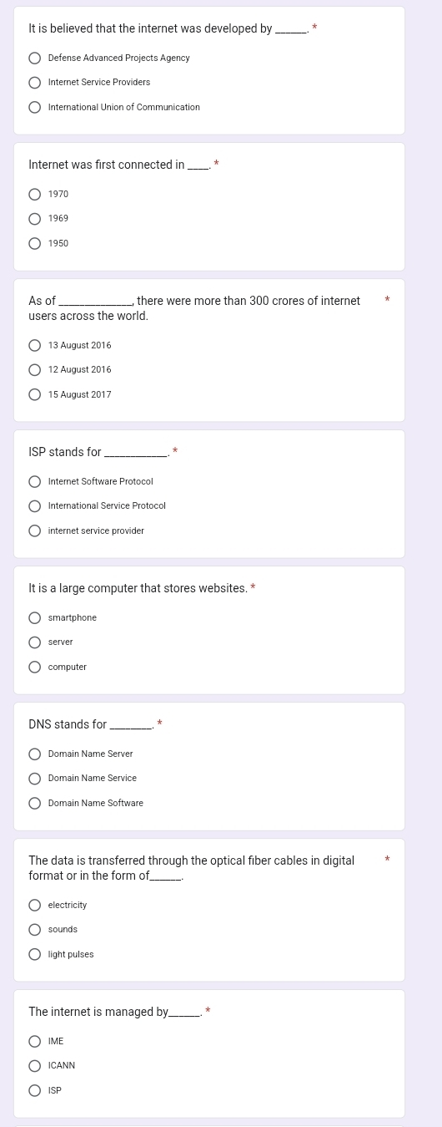Select Defense Advanced Projects Agency option
Viewport: 442px width, 1127px height.
(x=35, y=58)
